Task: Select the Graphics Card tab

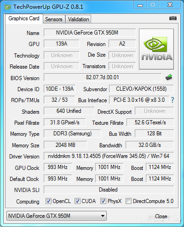Action: pos(24,18)
